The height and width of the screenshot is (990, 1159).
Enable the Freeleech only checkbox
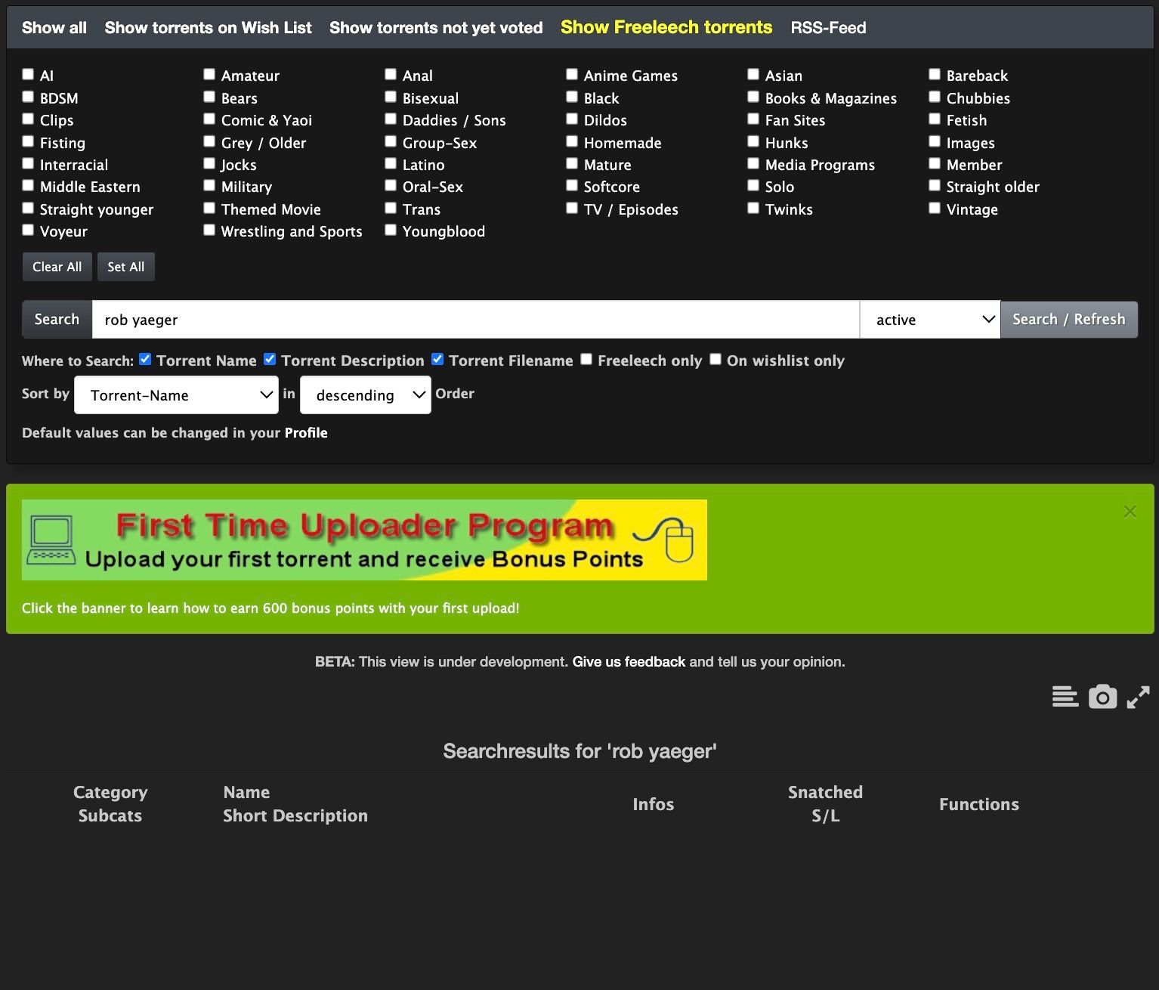[x=586, y=360]
